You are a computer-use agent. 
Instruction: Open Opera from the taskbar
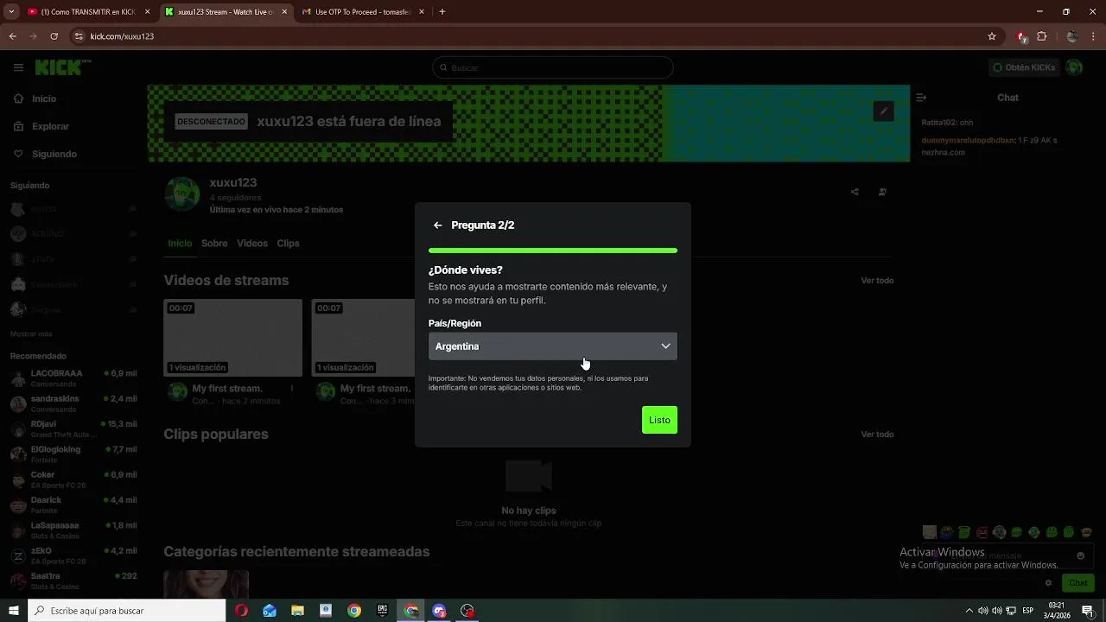click(x=241, y=611)
